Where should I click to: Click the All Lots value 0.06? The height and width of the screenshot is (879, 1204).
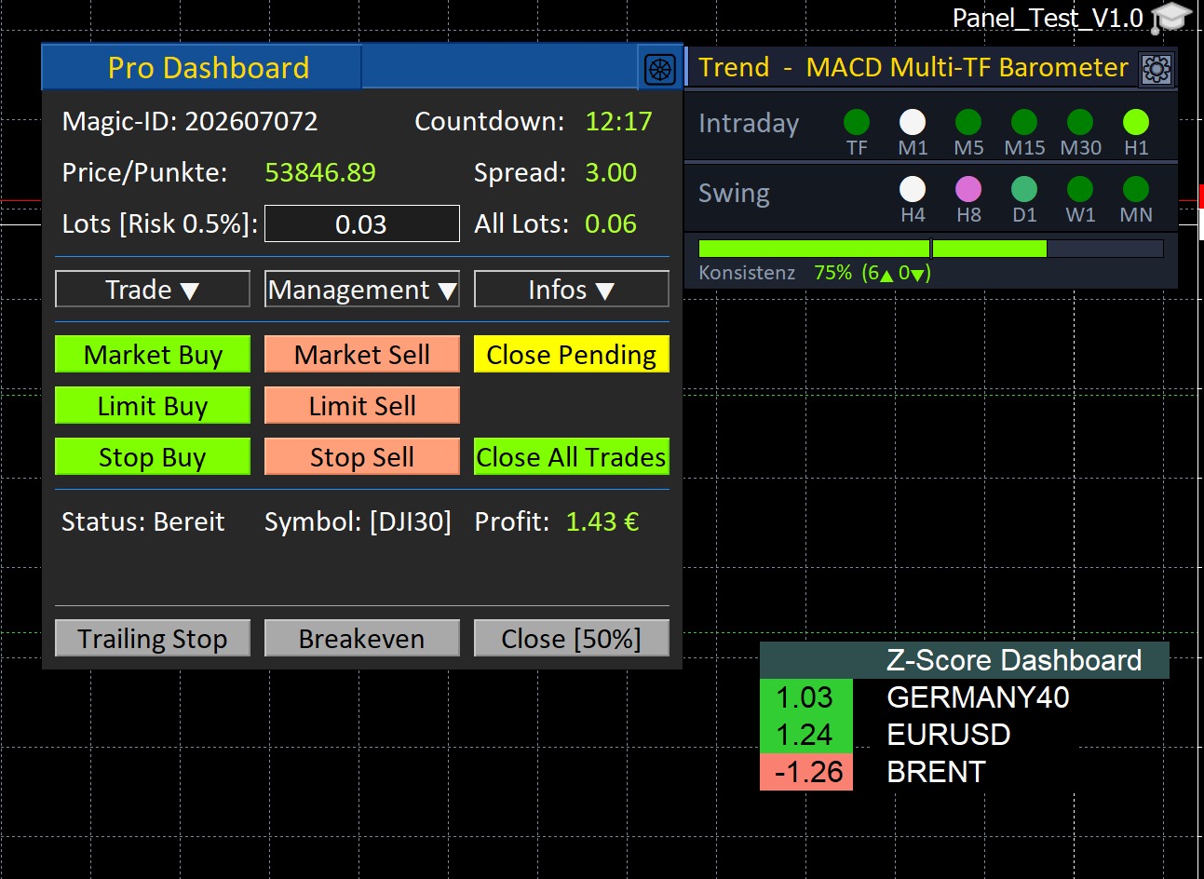click(611, 223)
